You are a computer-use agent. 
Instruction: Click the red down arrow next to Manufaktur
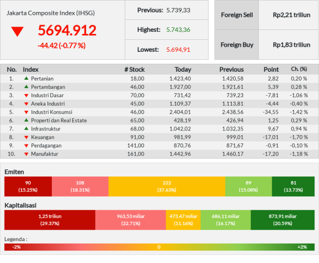[x=26, y=154]
